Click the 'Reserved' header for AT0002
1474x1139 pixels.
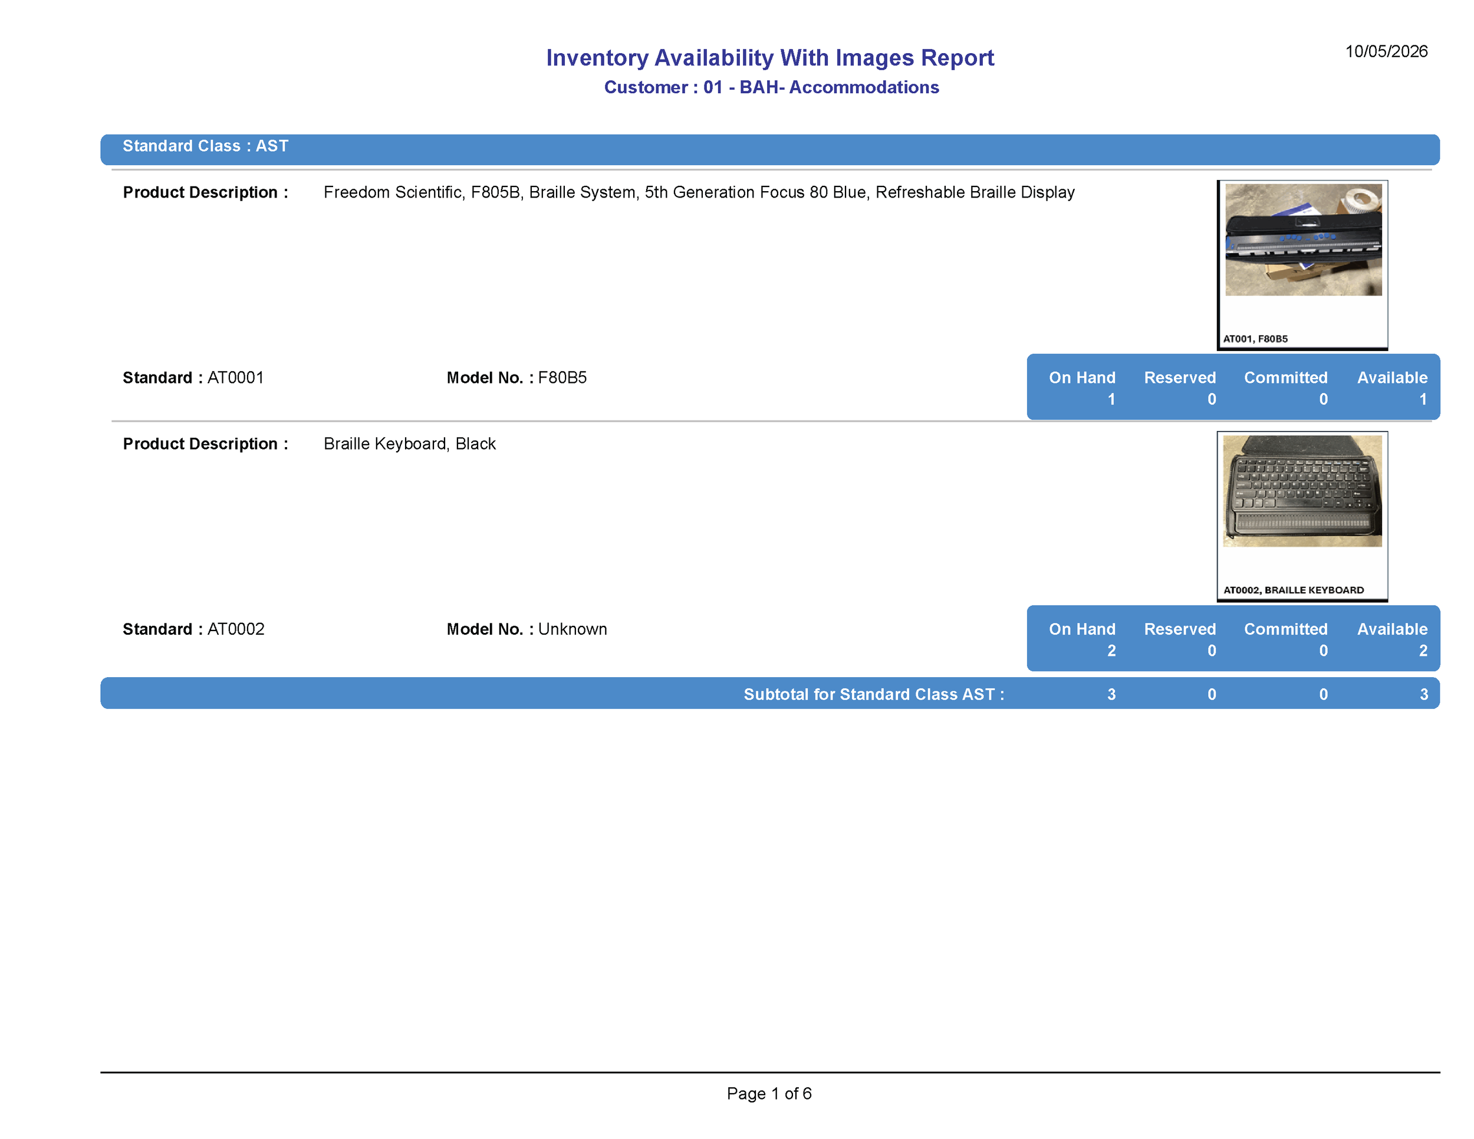click(1180, 629)
